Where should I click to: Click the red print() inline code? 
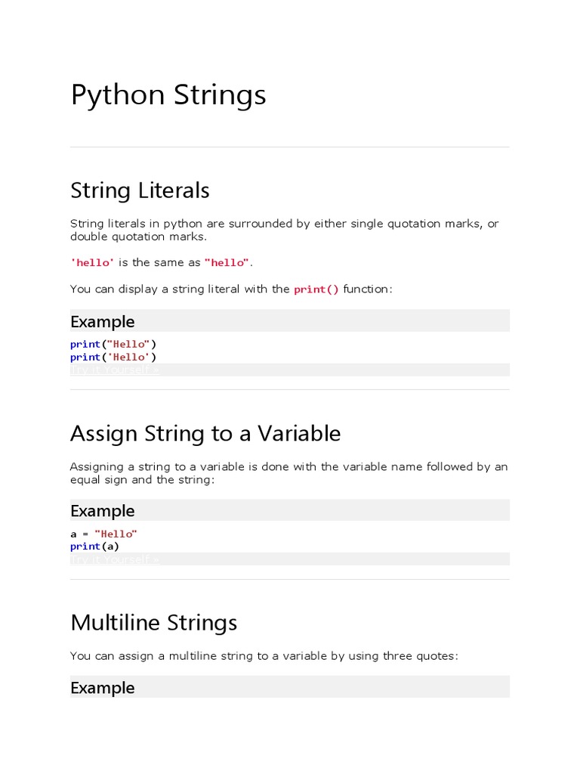pos(316,289)
